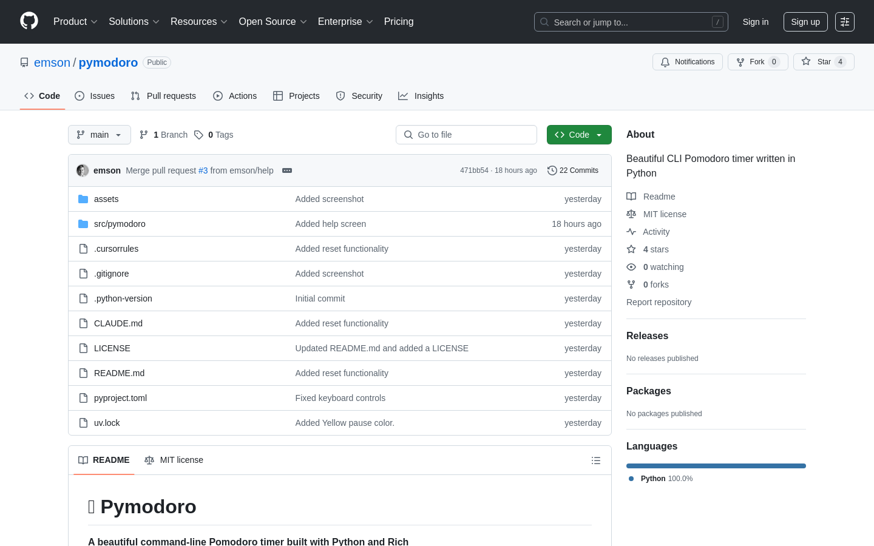The image size is (874, 546).
Task: Open the main branch selector dropdown
Action: click(x=100, y=135)
